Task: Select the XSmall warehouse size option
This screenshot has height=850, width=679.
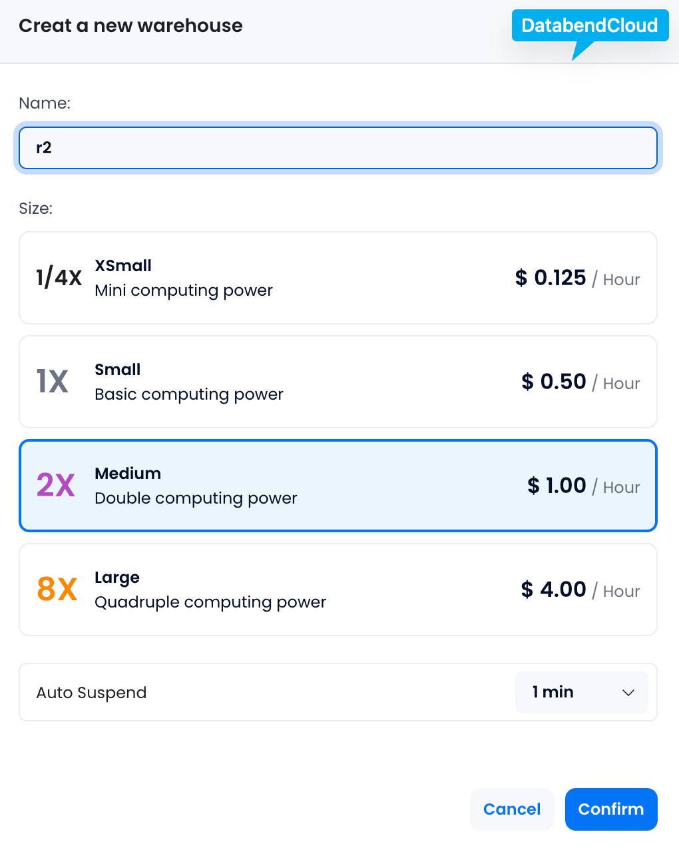Action: [338, 278]
